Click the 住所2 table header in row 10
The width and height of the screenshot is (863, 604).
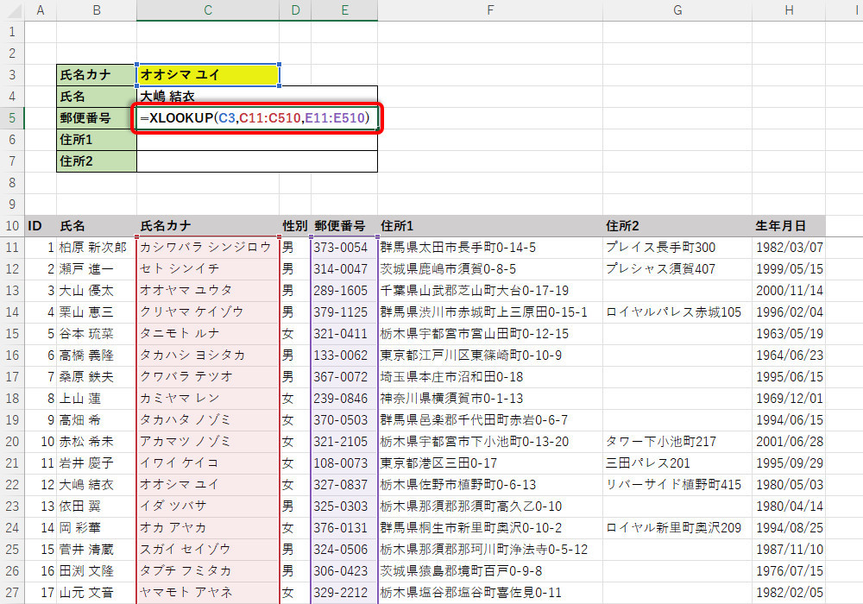(x=677, y=226)
